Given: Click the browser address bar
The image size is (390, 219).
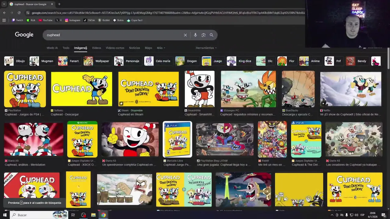Looking at the screenshot, I should point(168,13).
